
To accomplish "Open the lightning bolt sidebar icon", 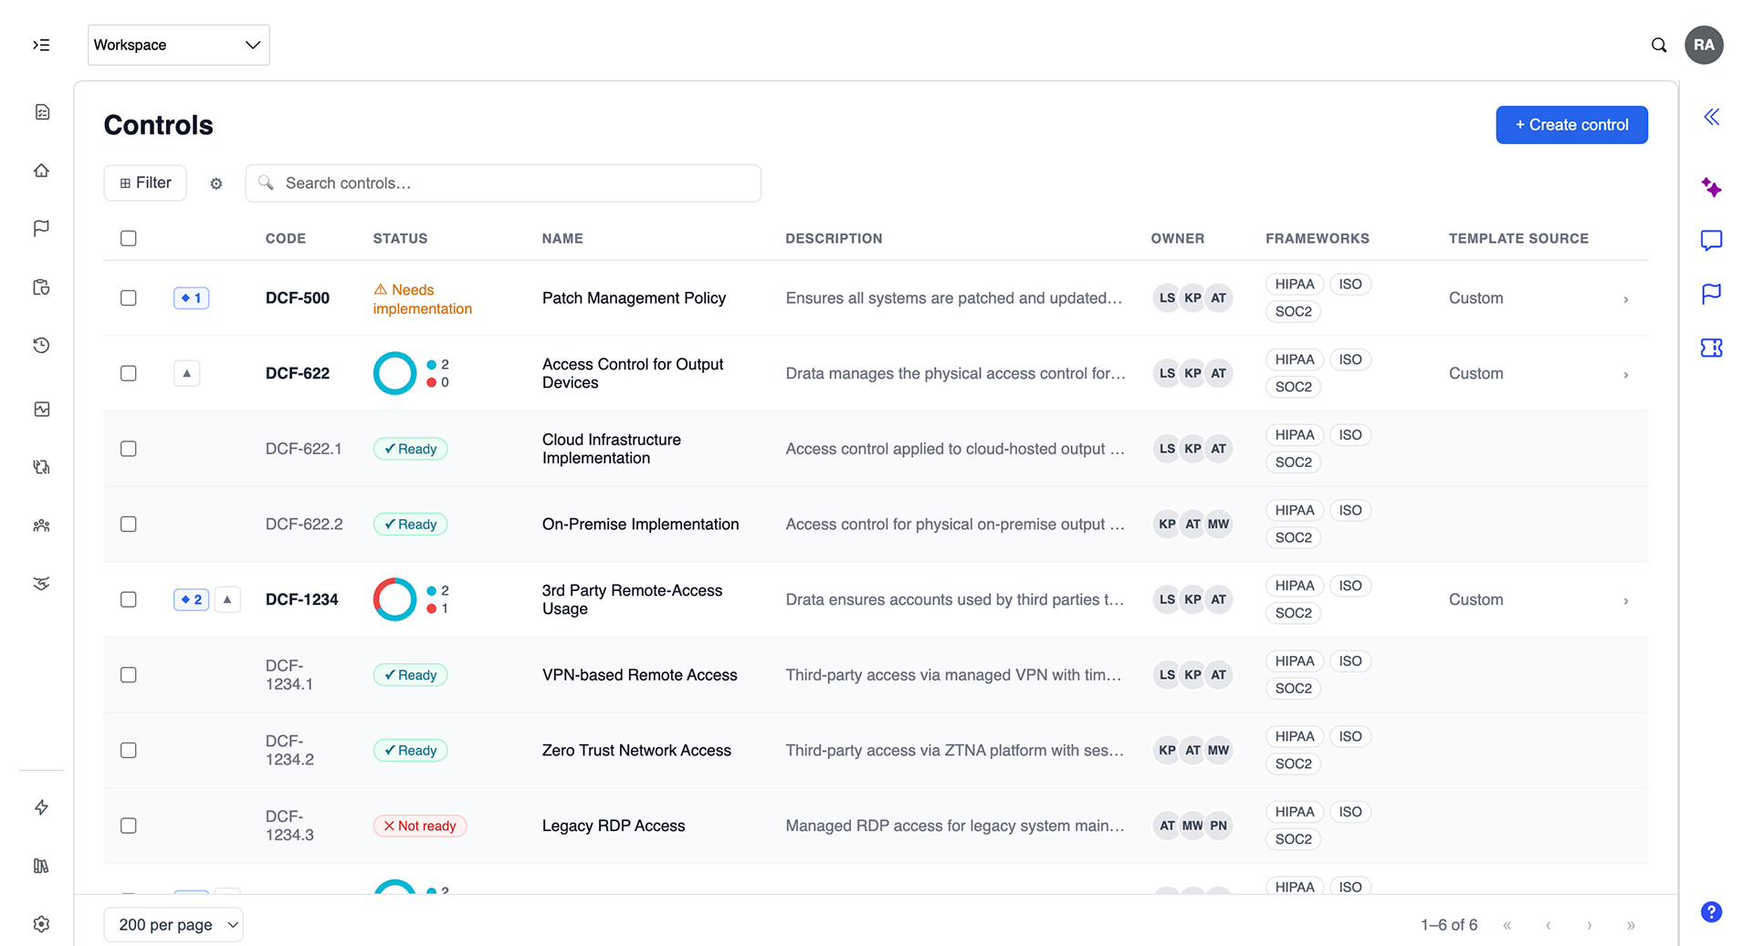I will (x=41, y=807).
